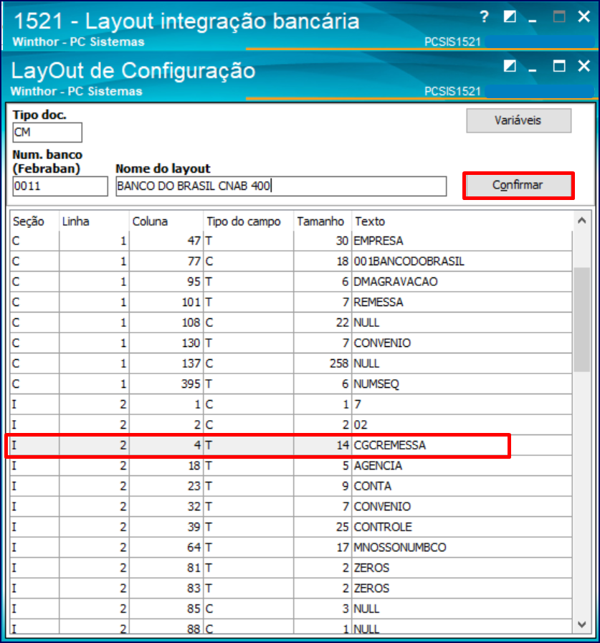This screenshot has width=600, height=643.
Task: Select the NUMSEQ text cell
Action: (x=462, y=384)
